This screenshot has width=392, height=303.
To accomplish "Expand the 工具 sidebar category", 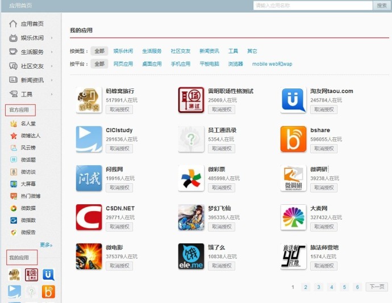I will (31, 94).
